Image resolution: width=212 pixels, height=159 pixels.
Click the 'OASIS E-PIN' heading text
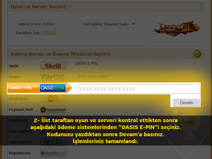[86, 63]
